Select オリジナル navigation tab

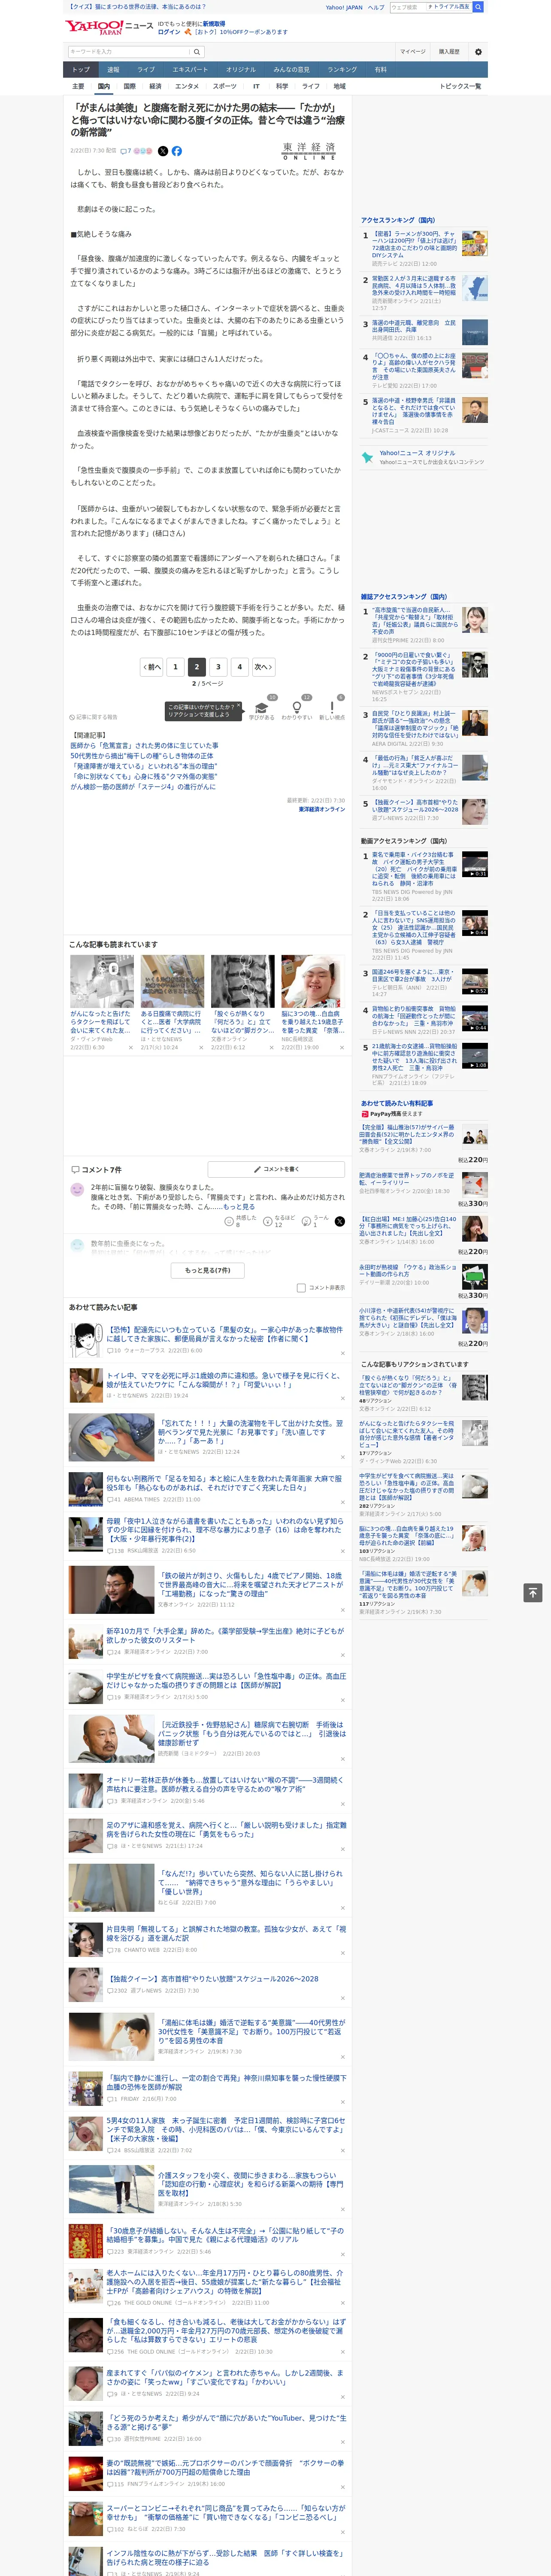pyautogui.click(x=241, y=70)
